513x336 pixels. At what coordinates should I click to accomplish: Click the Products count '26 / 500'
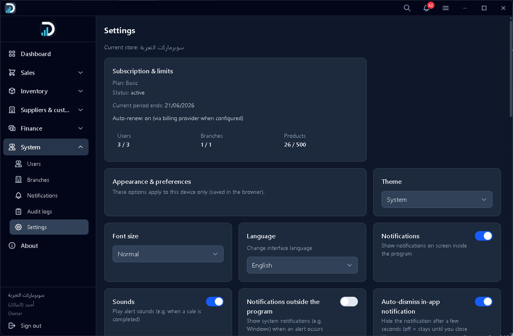point(295,145)
